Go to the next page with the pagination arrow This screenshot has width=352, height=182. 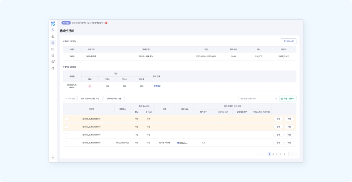pyautogui.click(x=290, y=154)
